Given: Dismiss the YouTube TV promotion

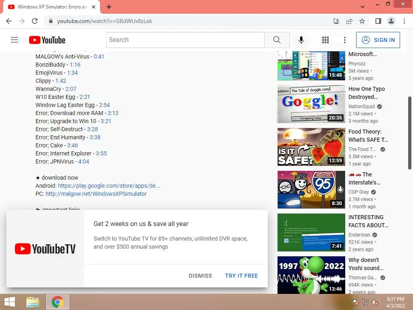Looking at the screenshot, I should (200, 276).
